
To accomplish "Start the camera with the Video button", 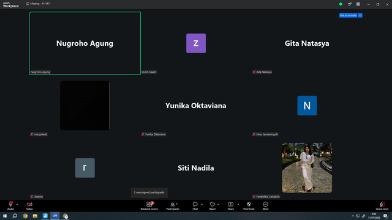I will (29, 206).
